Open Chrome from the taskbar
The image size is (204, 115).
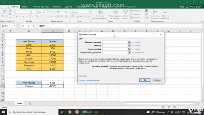click(69, 112)
